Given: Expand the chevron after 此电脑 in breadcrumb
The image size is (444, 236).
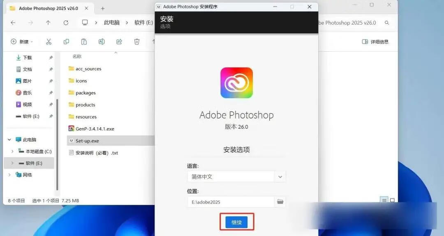Looking at the screenshot, I should point(127,23).
